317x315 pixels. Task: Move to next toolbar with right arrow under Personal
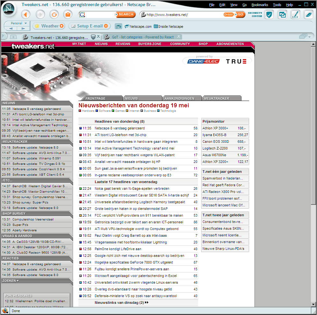(x=23, y=28)
